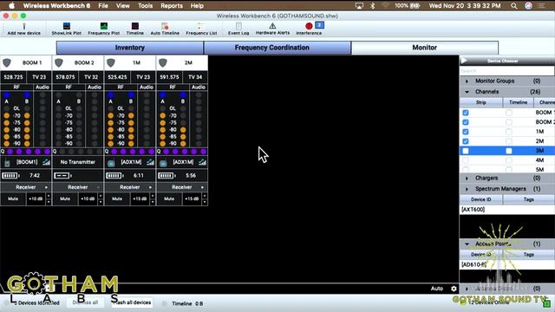Image resolution: width=555 pixels, height=312 pixels.
Task: Click the Device Chooser search field
Action: click(506, 71)
